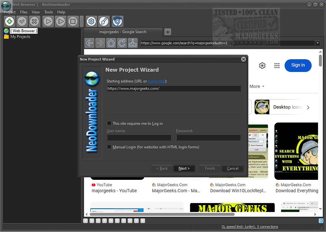Open the Google apps grid icon
Image resolution: width=326 pixels, height=232 pixels.
pyautogui.click(x=277, y=65)
